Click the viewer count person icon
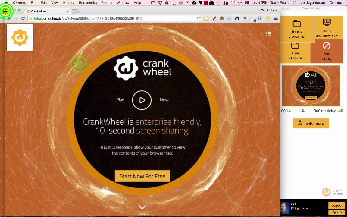 tap(303, 111)
